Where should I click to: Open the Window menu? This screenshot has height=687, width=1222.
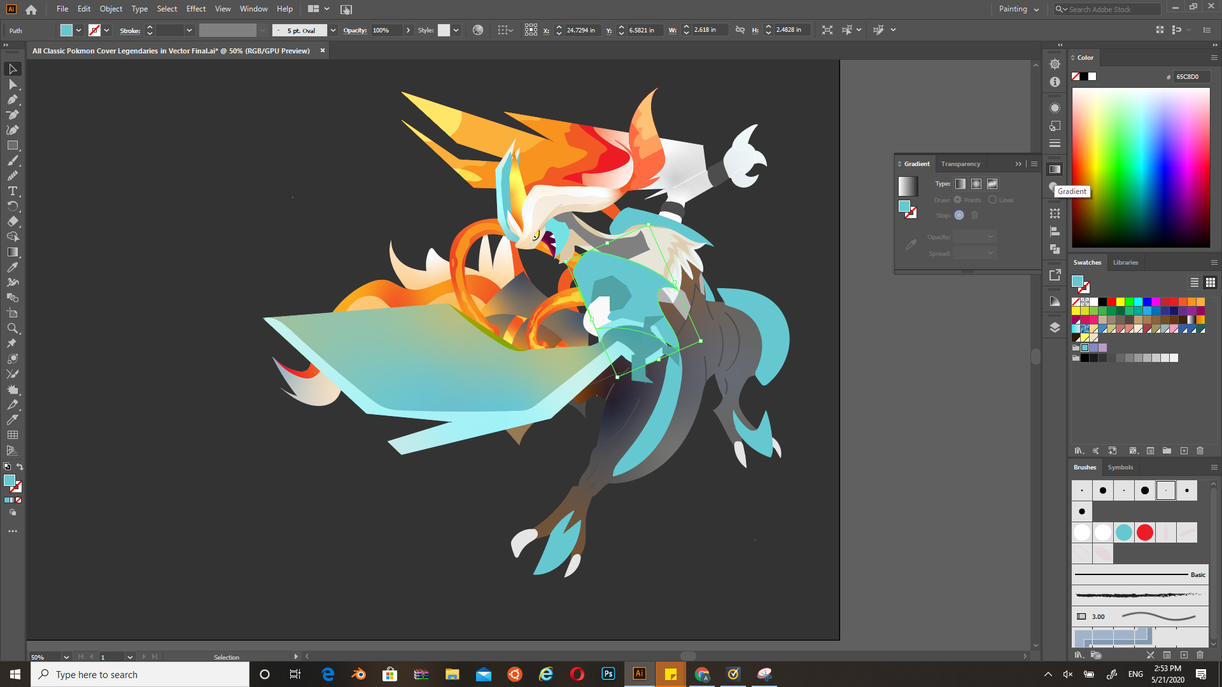(254, 9)
